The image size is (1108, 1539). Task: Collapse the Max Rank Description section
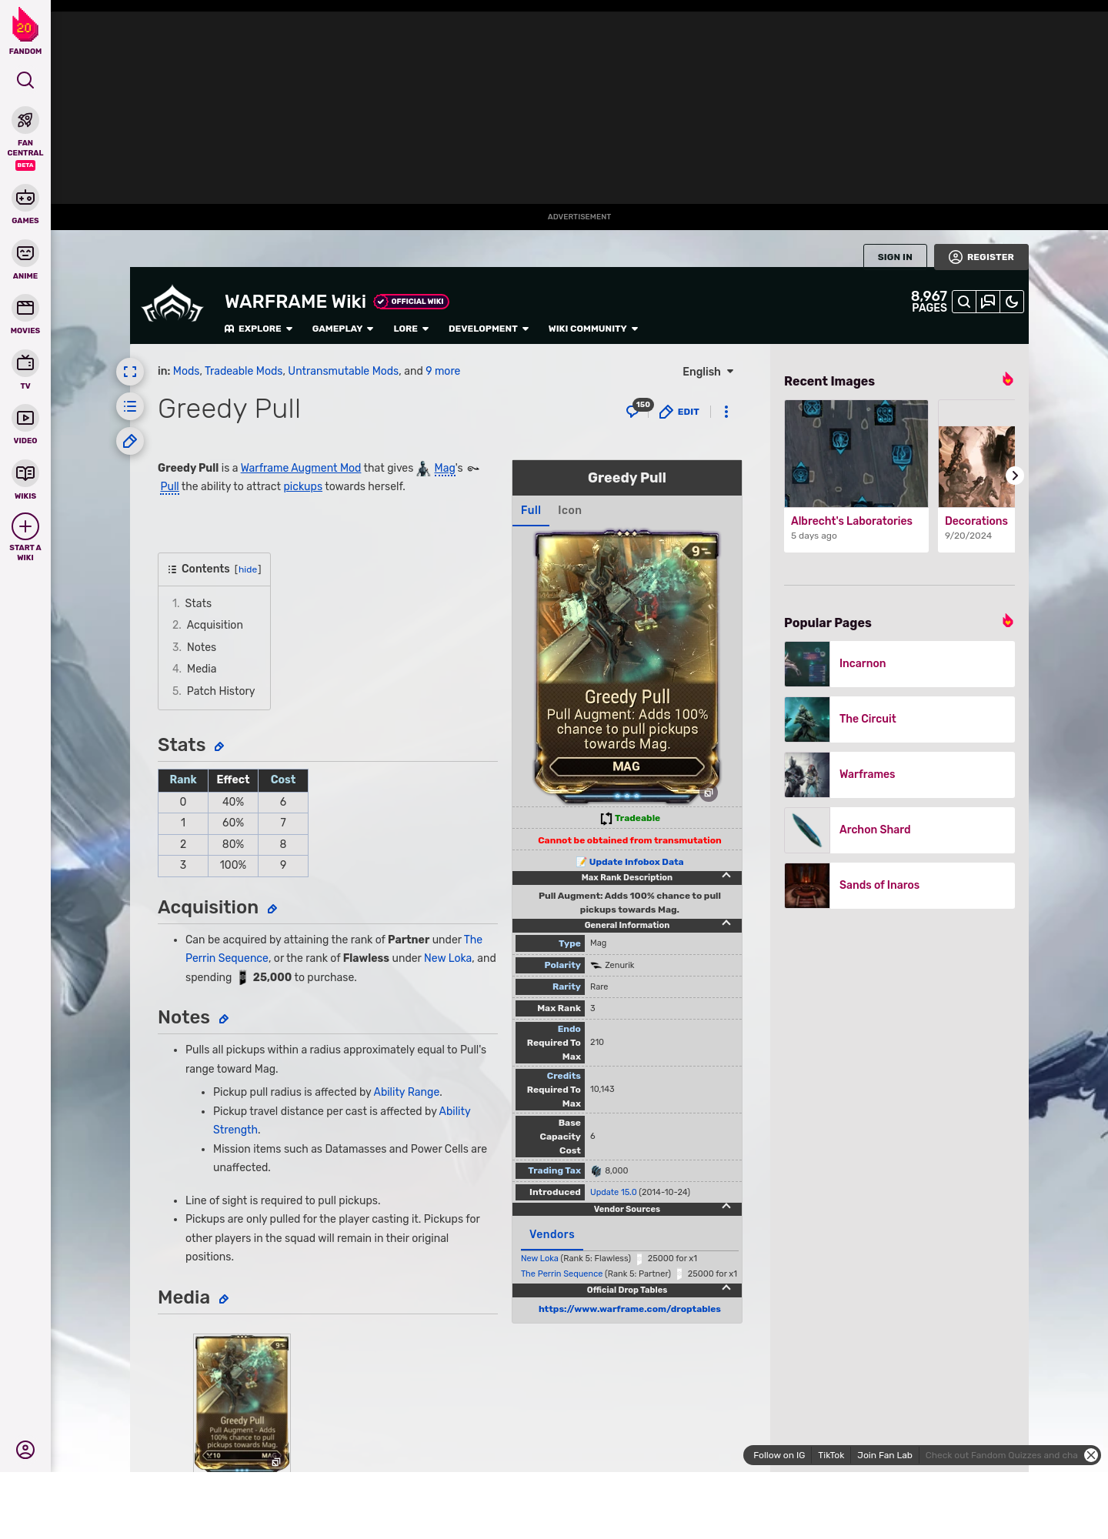[726, 876]
